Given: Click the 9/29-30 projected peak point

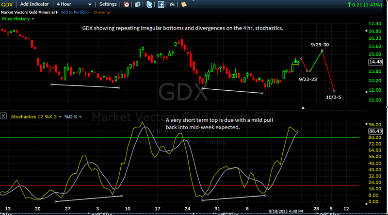Looking at the screenshot, I should pyautogui.click(x=322, y=51).
